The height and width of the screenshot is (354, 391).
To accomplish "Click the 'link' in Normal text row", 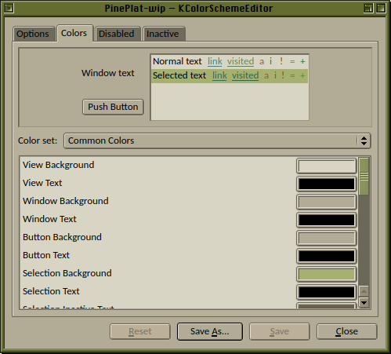I will pos(215,61).
